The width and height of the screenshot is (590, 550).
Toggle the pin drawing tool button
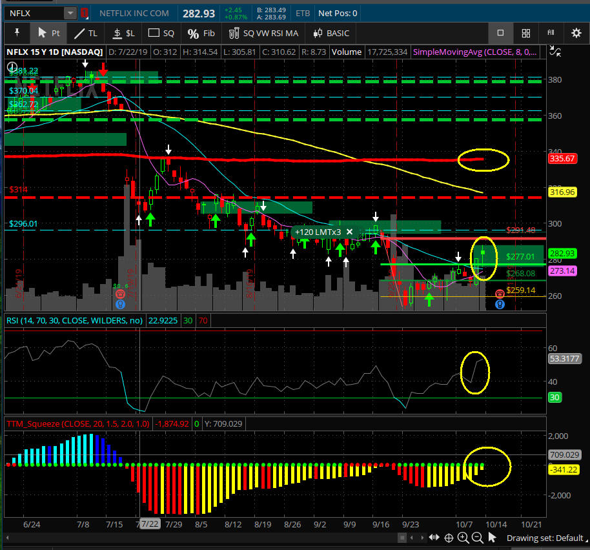16,33
